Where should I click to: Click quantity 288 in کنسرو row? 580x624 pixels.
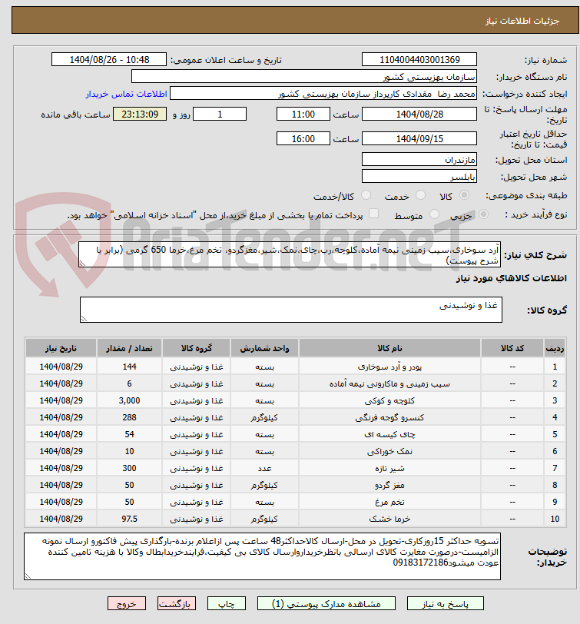pos(129,418)
